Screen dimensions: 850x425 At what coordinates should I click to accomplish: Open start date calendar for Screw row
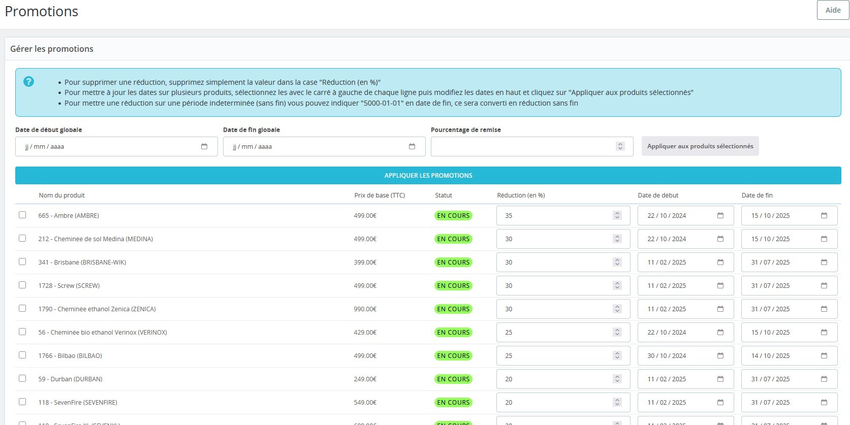pyautogui.click(x=720, y=285)
